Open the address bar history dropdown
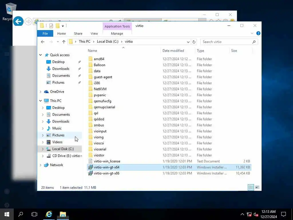This screenshot has width=293, height=220. tap(188, 42)
